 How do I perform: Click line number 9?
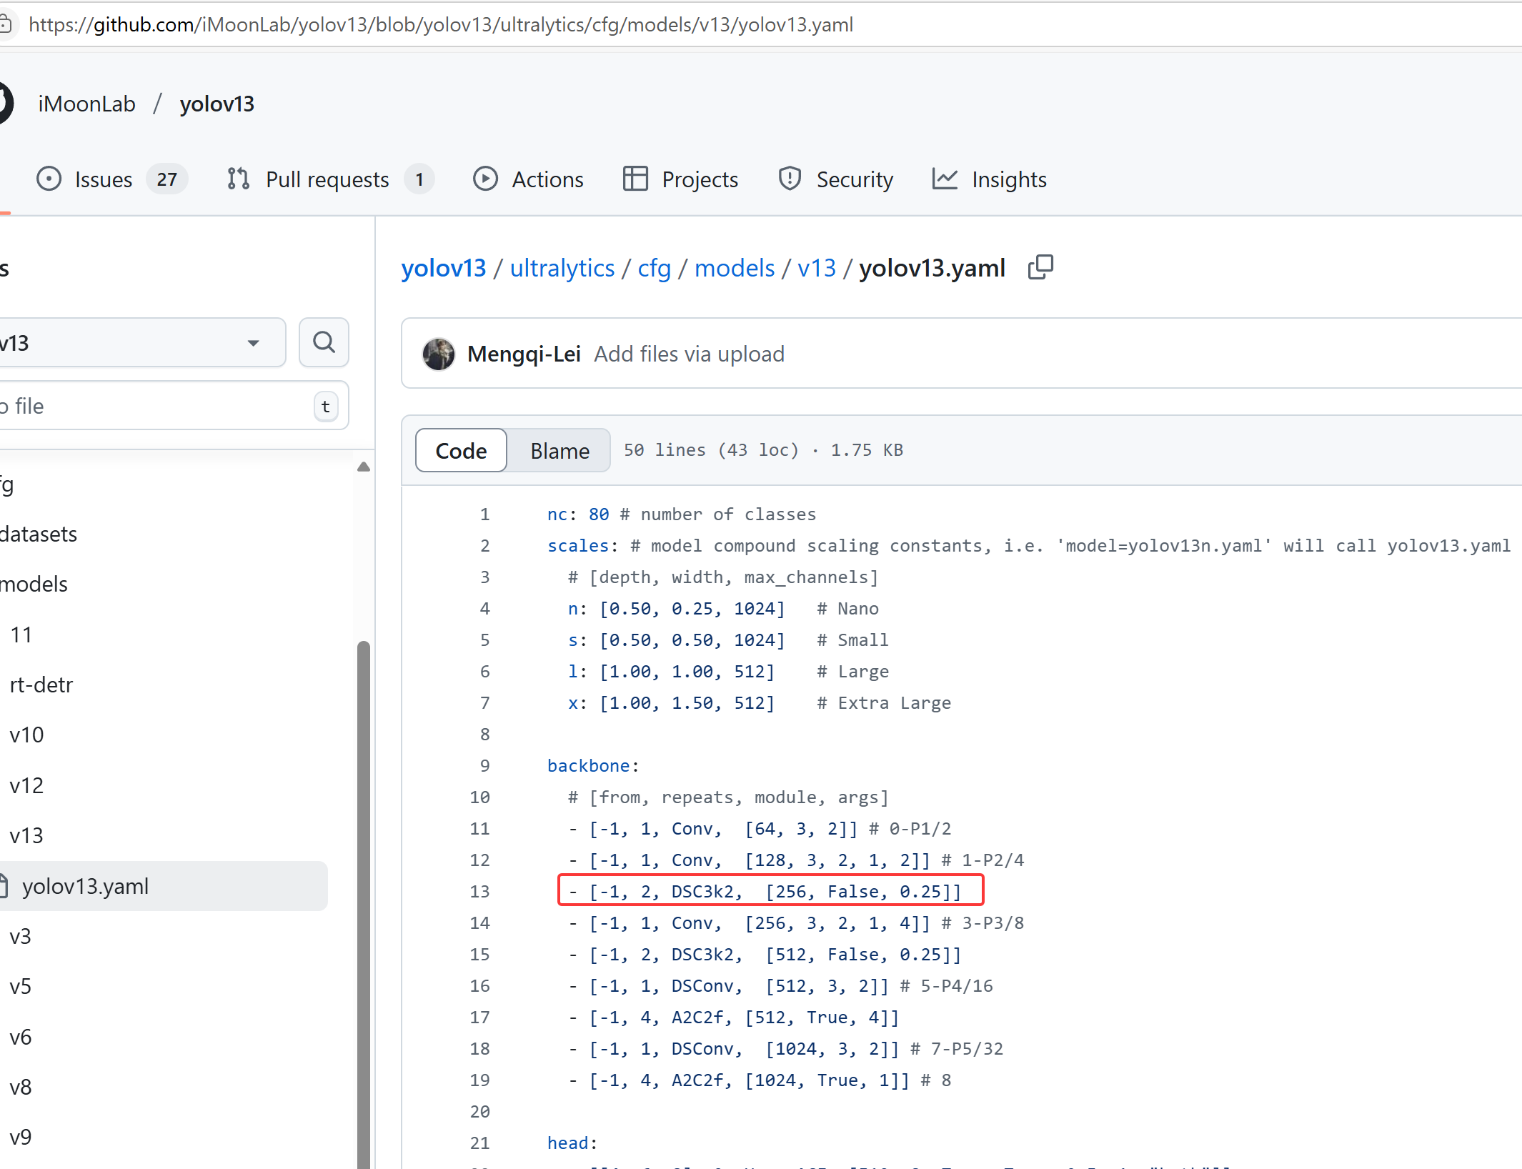[484, 766]
